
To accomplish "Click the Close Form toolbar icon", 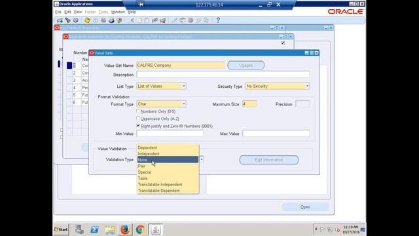I will (x=119, y=20).
